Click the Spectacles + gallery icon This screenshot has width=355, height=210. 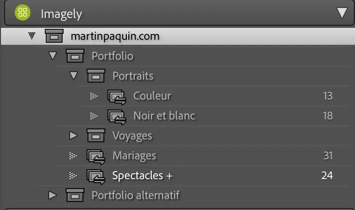click(96, 176)
